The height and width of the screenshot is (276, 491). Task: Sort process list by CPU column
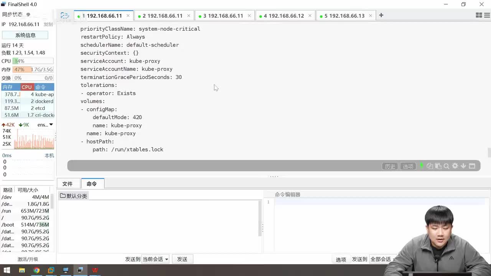(x=27, y=87)
